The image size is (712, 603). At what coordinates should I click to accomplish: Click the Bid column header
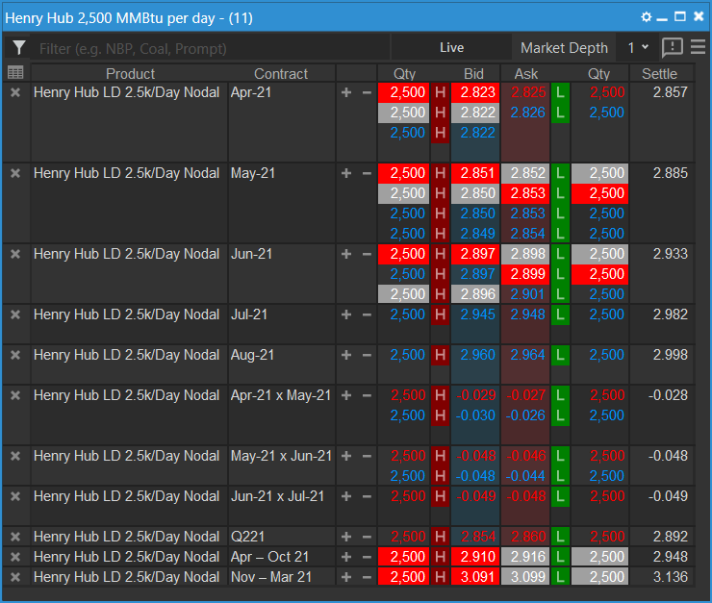pos(473,73)
